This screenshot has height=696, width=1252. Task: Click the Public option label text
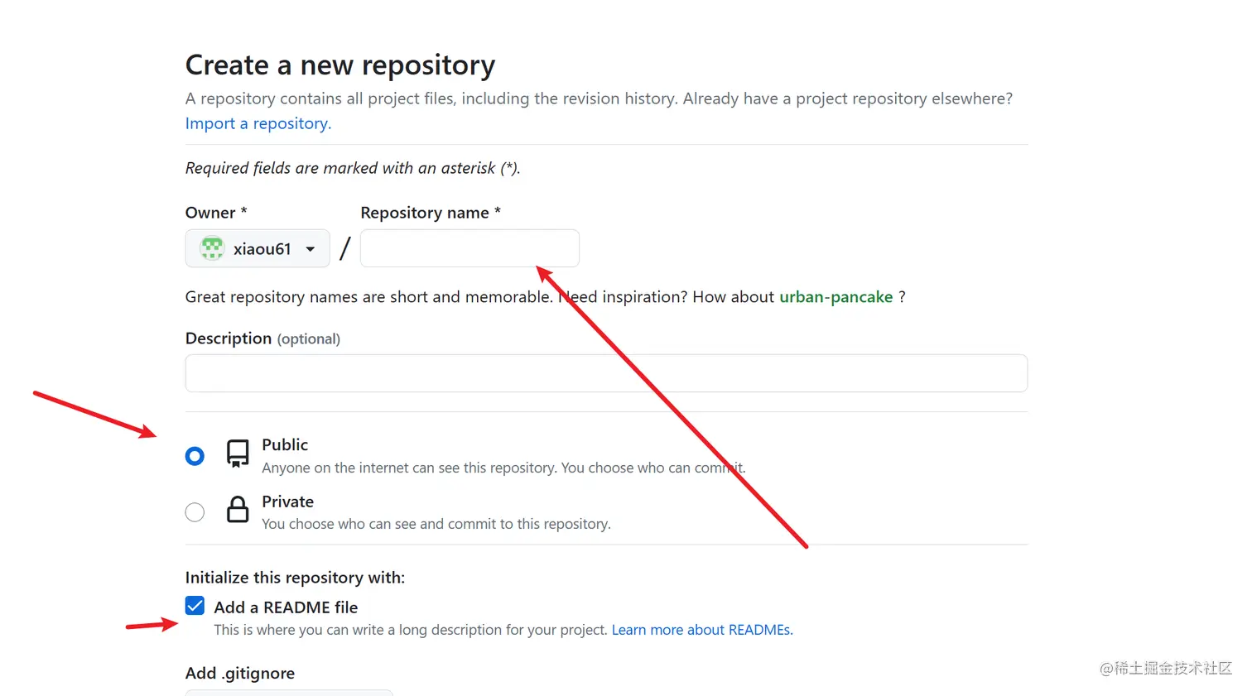(285, 444)
